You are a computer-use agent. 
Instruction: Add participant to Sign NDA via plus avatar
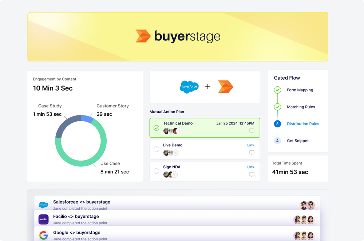175,175
